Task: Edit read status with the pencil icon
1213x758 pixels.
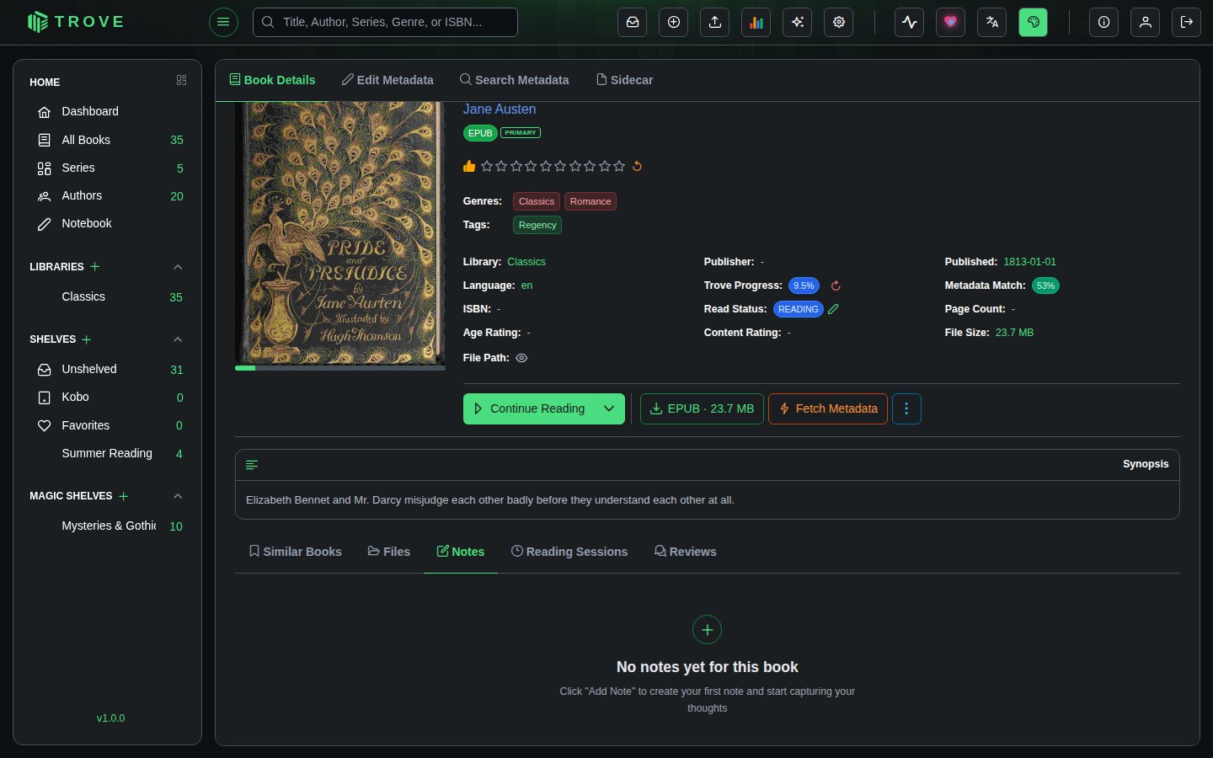Action: pyautogui.click(x=833, y=309)
